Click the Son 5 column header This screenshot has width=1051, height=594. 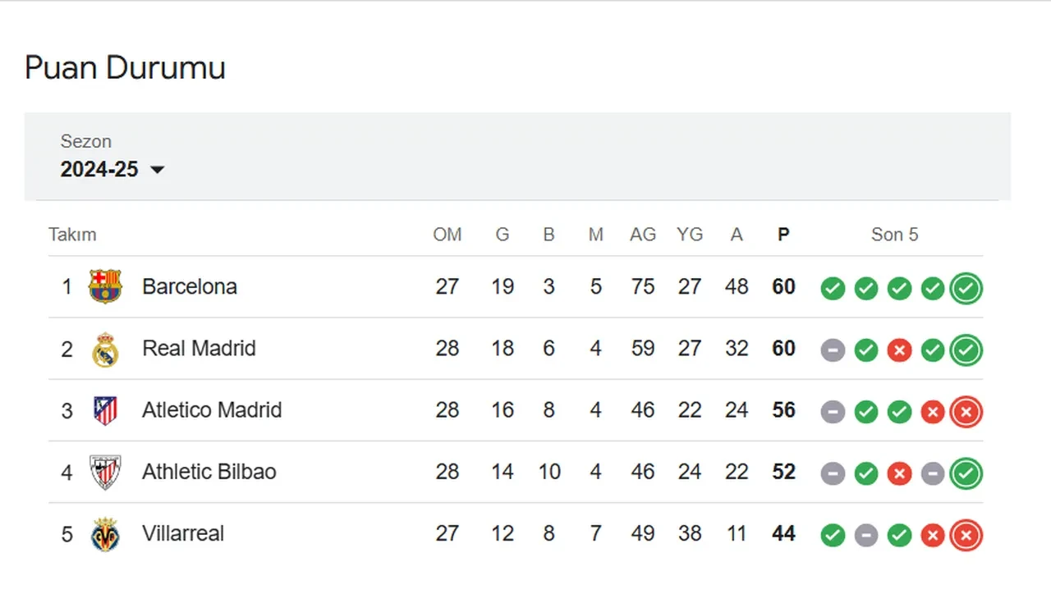point(894,235)
